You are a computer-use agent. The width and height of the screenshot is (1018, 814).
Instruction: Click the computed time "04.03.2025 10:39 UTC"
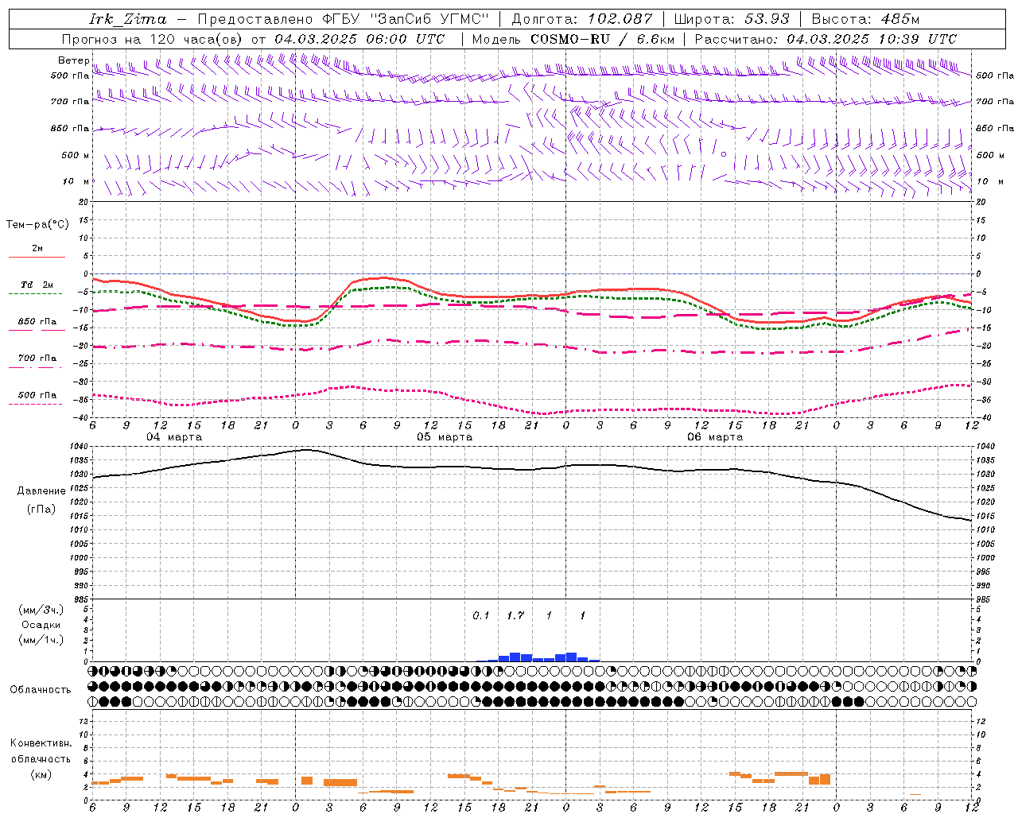tap(872, 39)
